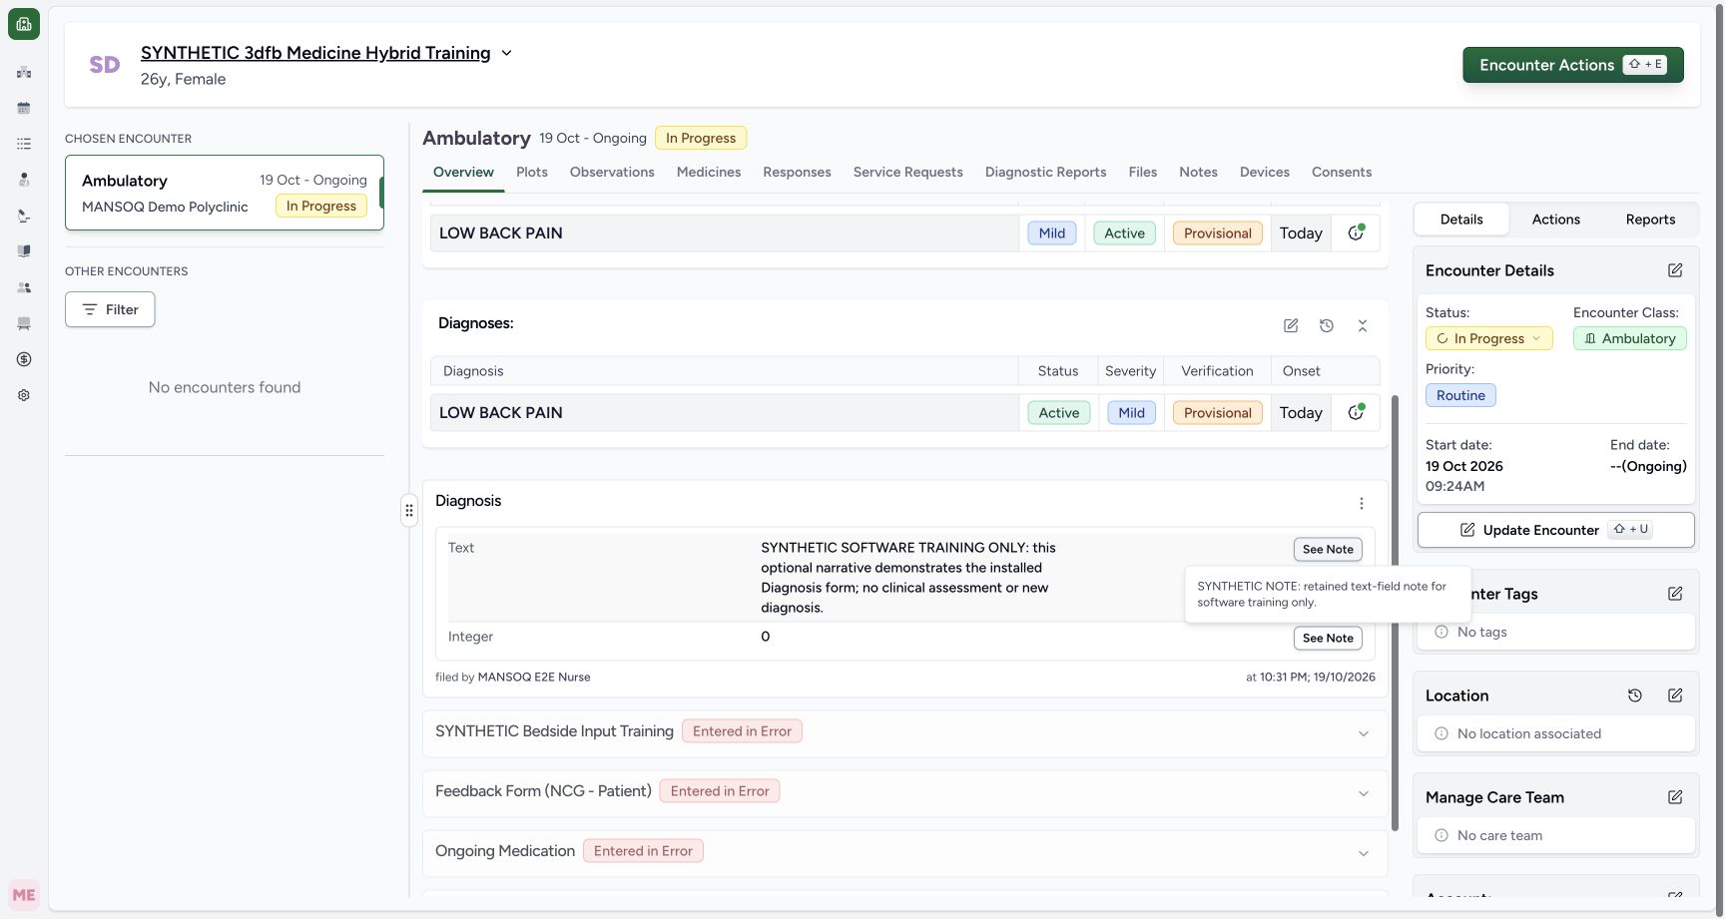Open the settings gear sidebar icon

click(x=24, y=395)
